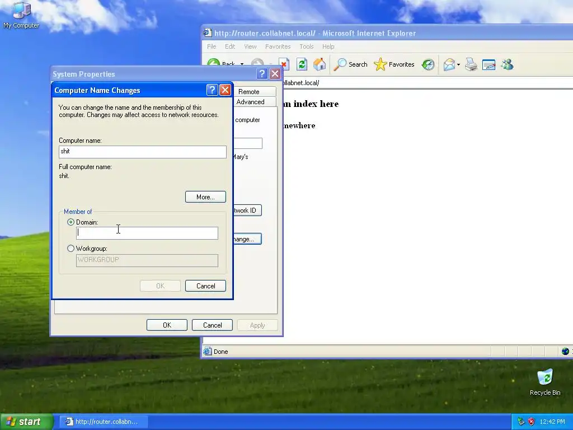
Task: Open My Computer desktop icon
Action: [x=21, y=15]
